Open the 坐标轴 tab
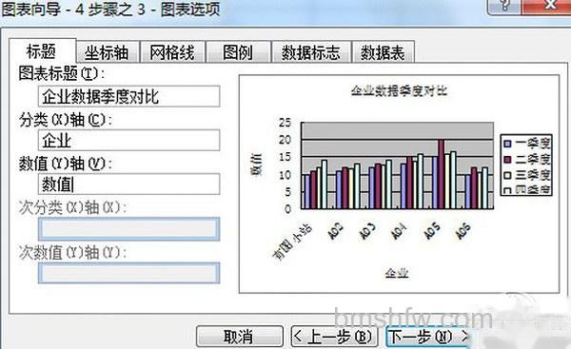 coord(107,52)
